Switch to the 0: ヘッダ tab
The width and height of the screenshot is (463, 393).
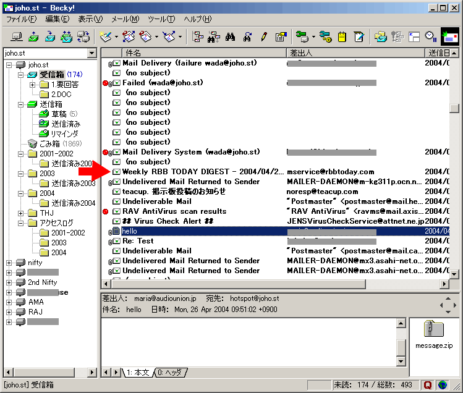coord(169,373)
